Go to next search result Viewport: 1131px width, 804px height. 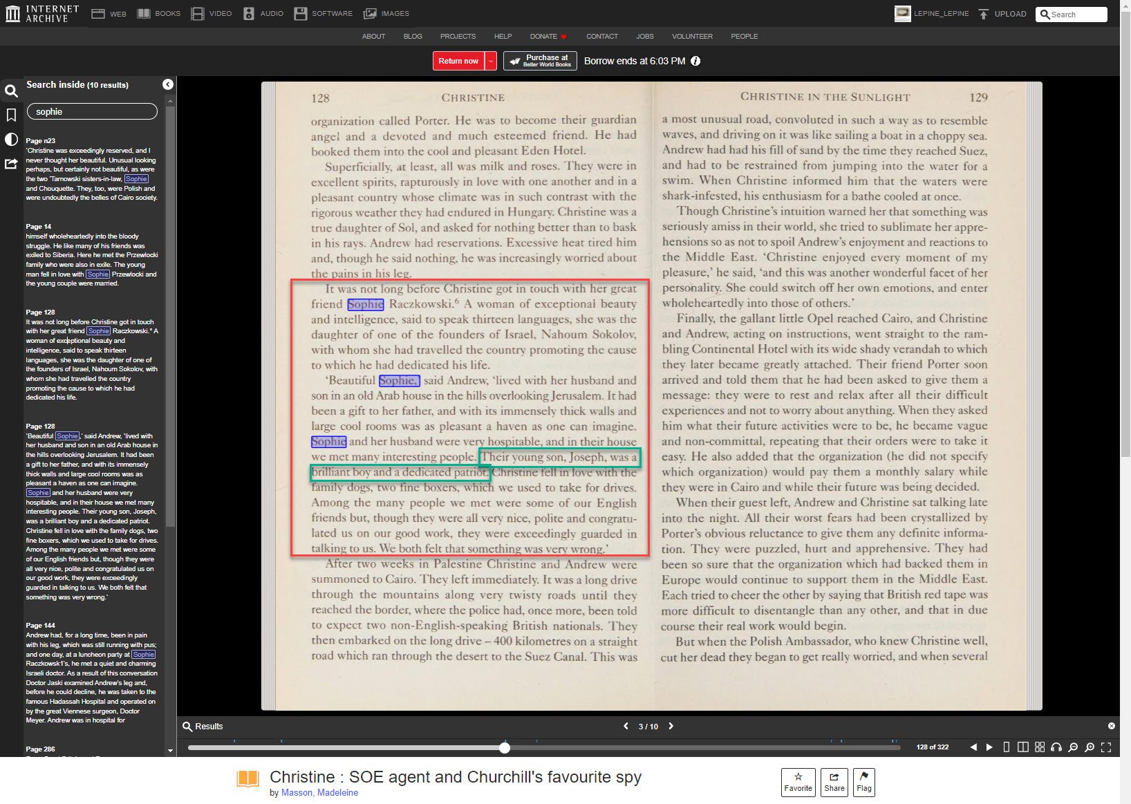click(671, 726)
